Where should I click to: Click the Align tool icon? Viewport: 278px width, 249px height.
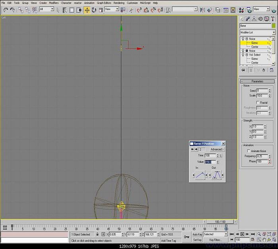[210, 10]
